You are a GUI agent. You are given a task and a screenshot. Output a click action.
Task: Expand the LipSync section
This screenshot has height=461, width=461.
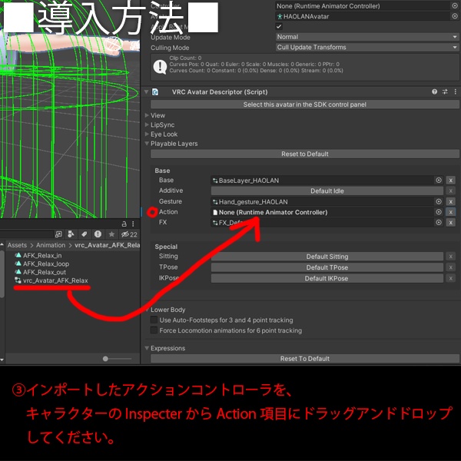(147, 124)
